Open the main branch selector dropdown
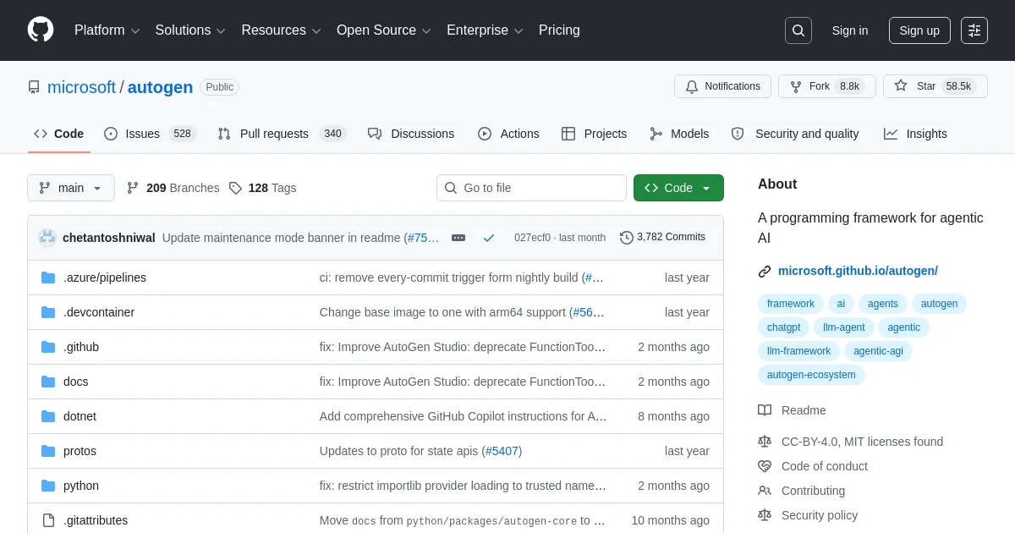The image size is (1015, 533). pos(71,188)
